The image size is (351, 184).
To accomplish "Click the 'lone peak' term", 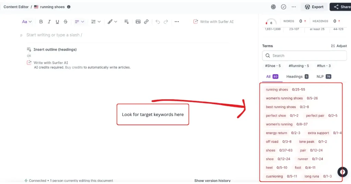I will [x=306, y=142].
